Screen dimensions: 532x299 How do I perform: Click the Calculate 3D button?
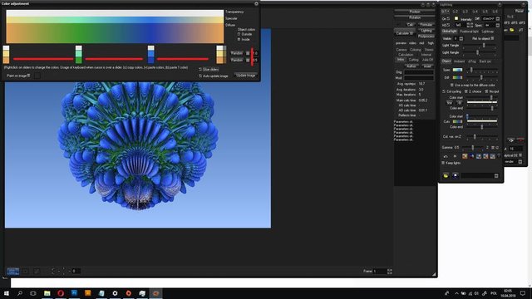tap(405, 33)
